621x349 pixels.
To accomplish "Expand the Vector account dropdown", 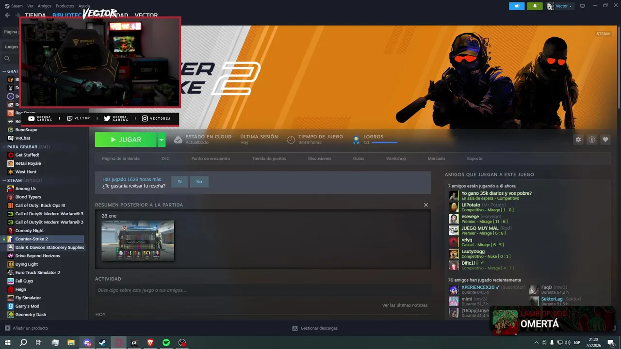I will tap(560, 6).
